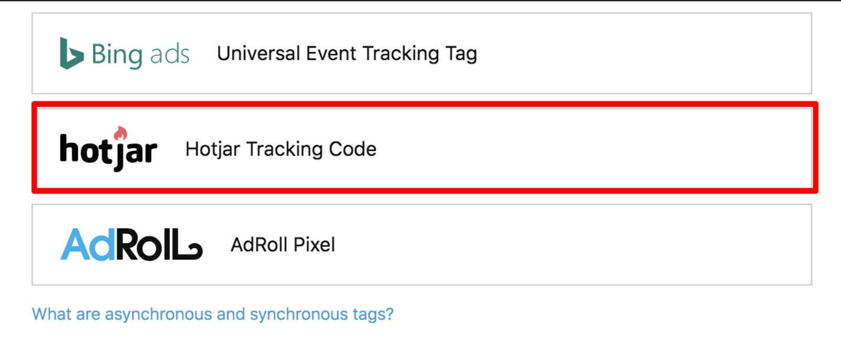The image size is (841, 356).
Task: Click the blue 'Ad' part of AdRoll logo
Action: tap(87, 244)
